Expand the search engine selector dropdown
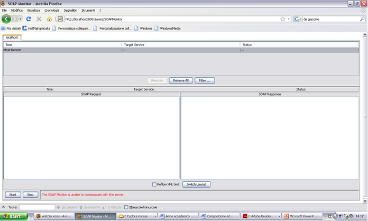This screenshot has width=368, height=221. click(x=299, y=19)
